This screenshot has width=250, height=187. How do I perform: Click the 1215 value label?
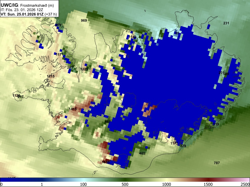pos(51,76)
